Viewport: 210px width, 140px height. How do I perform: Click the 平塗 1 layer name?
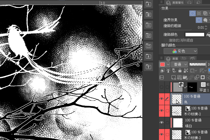(204, 90)
